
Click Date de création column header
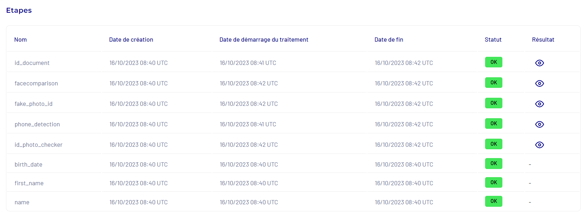[x=131, y=40]
